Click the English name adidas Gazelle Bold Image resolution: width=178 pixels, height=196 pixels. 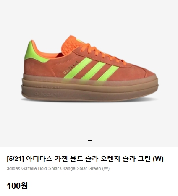58,168
